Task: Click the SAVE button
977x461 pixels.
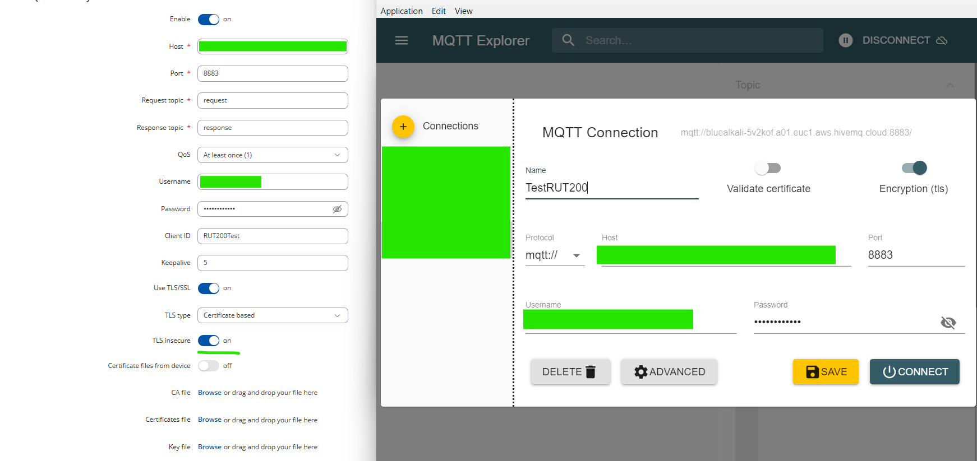Action: tap(826, 372)
